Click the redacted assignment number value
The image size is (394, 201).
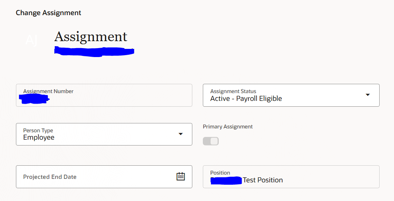(34, 99)
